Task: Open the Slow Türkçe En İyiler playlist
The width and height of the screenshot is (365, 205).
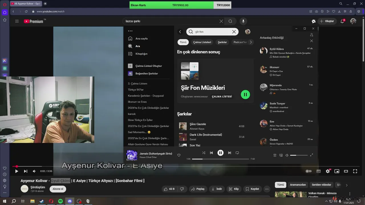Action: (140, 120)
